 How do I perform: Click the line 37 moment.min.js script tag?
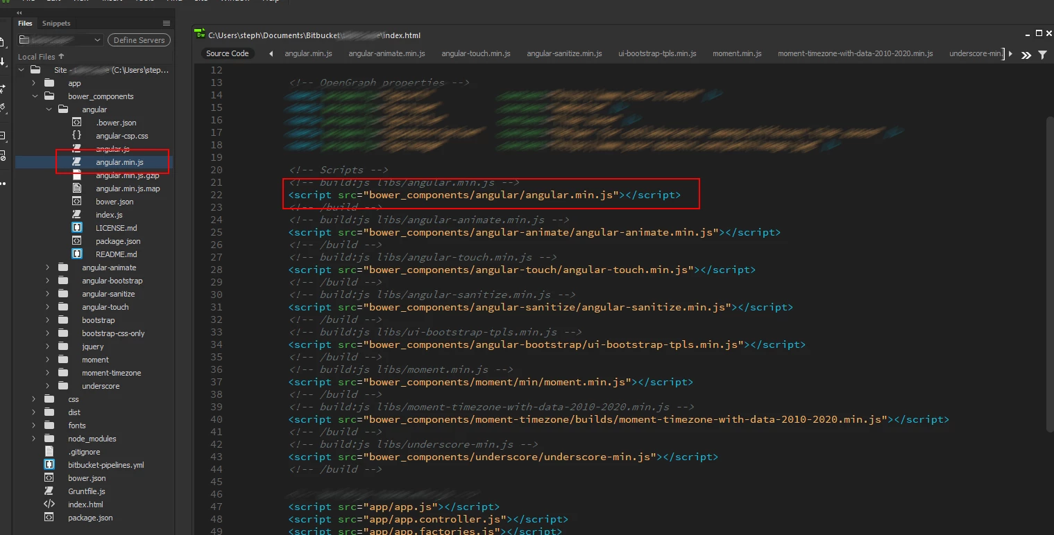[491, 382]
